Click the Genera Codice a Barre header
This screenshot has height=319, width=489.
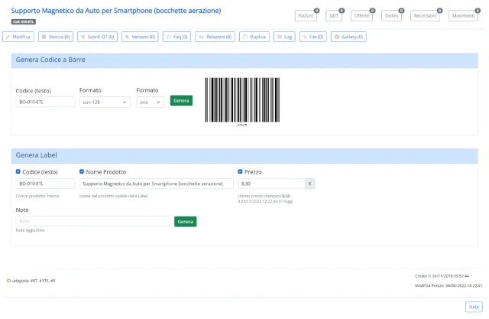(244, 60)
